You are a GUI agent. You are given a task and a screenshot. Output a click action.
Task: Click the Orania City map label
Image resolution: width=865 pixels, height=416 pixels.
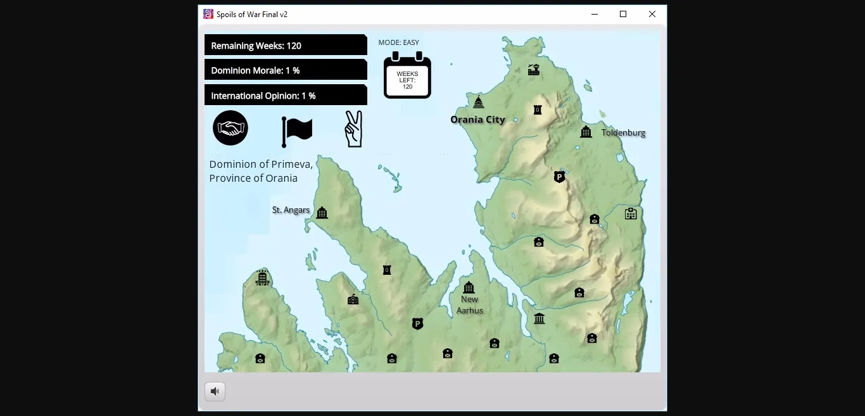point(477,120)
